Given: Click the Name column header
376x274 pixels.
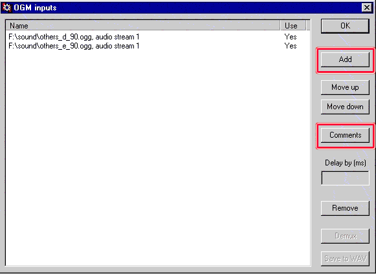Looking at the screenshot, I should pyautogui.click(x=143, y=26).
